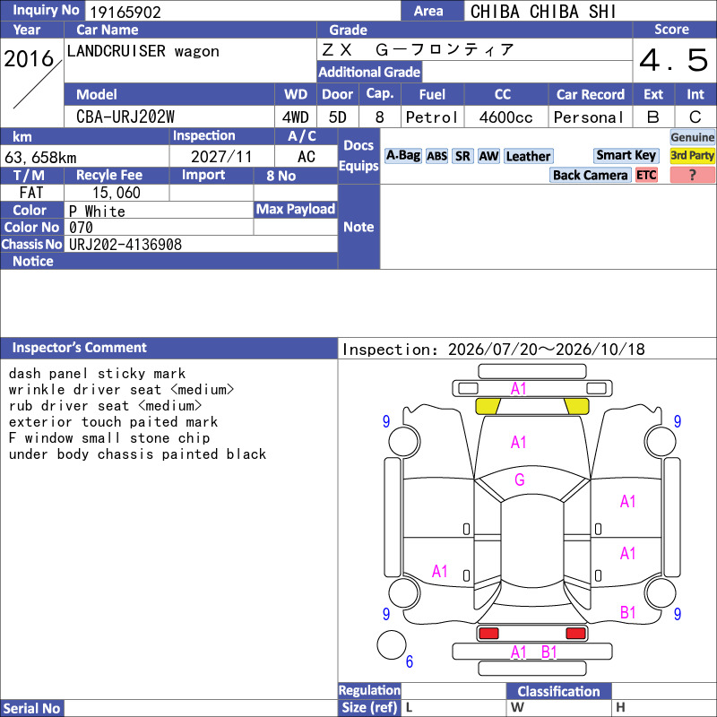Click the yellow 3rd Party badge
The image size is (717, 717).
tap(692, 155)
